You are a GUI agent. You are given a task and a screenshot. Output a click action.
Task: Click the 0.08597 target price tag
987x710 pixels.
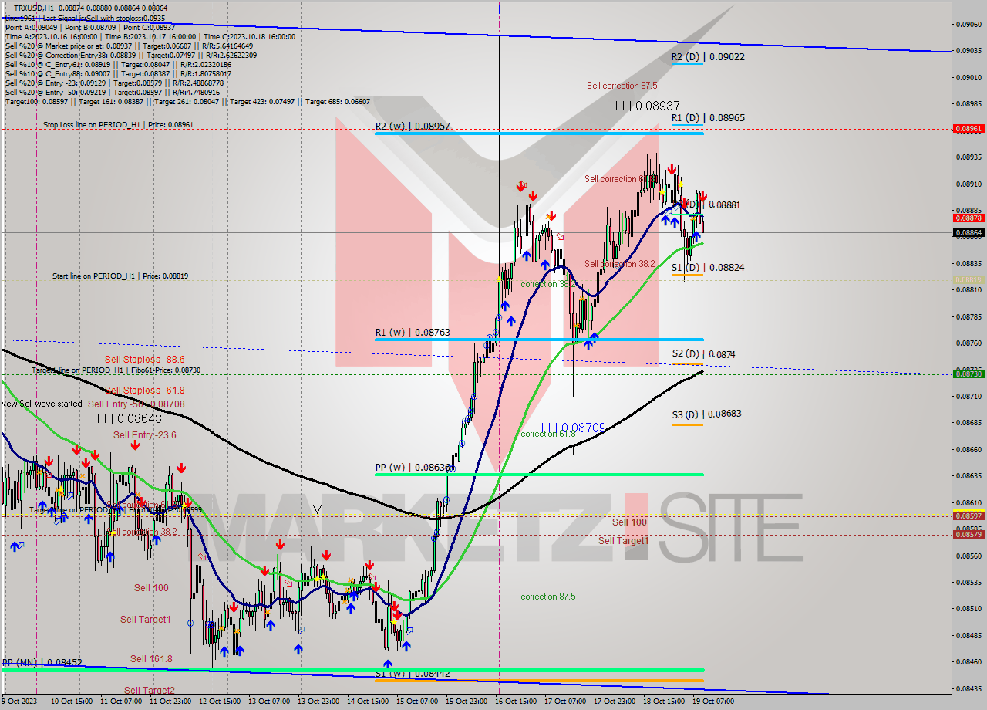coord(968,516)
